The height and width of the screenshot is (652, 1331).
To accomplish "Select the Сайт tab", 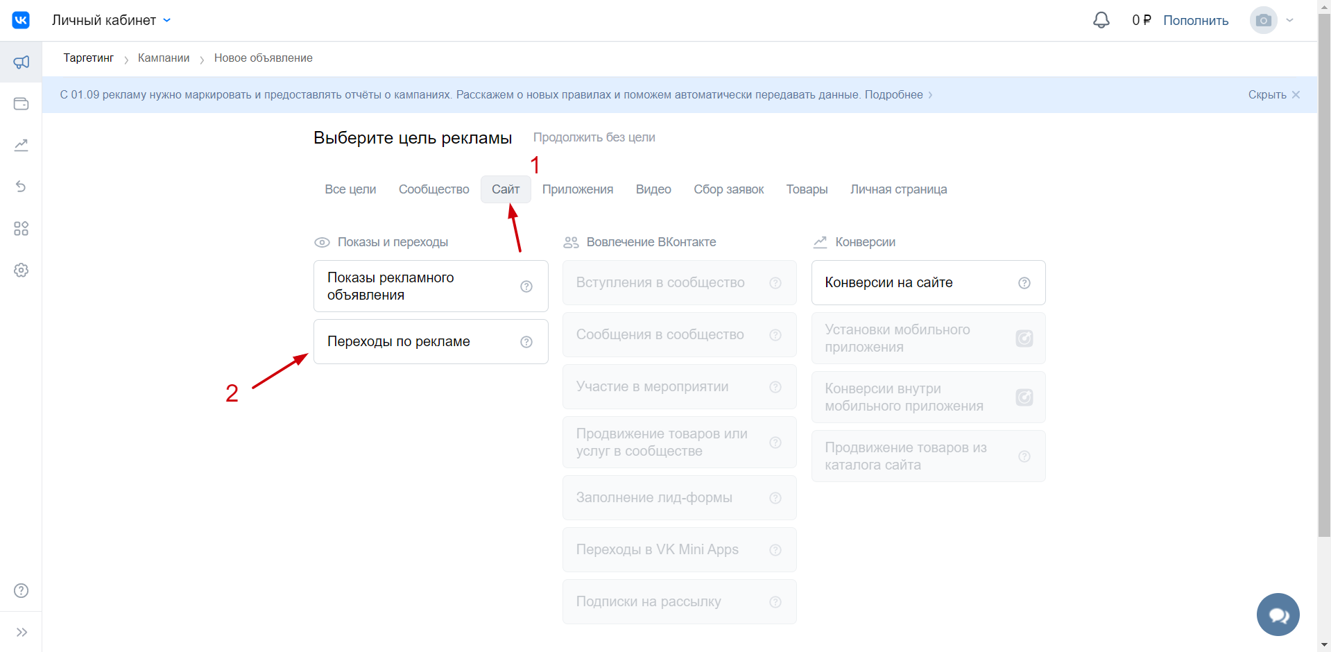I will [506, 189].
